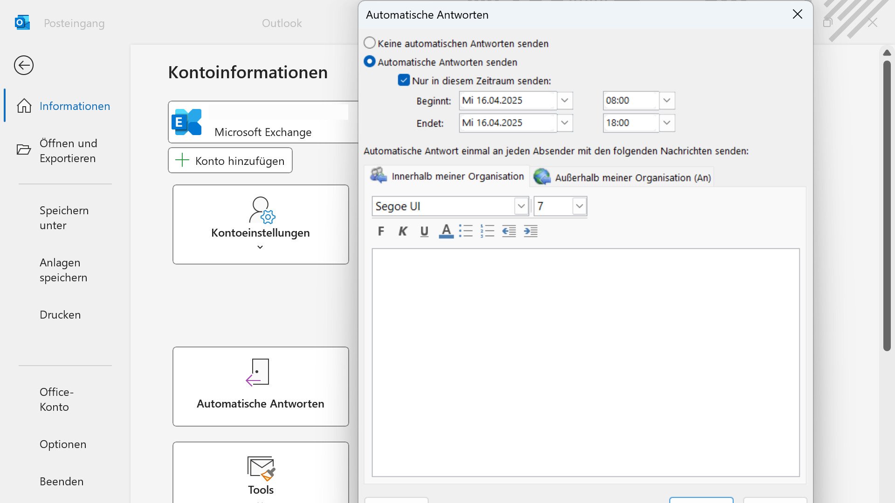Increase the paragraph indent
This screenshot has height=503, width=895.
pyautogui.click(x=530, y=231)
